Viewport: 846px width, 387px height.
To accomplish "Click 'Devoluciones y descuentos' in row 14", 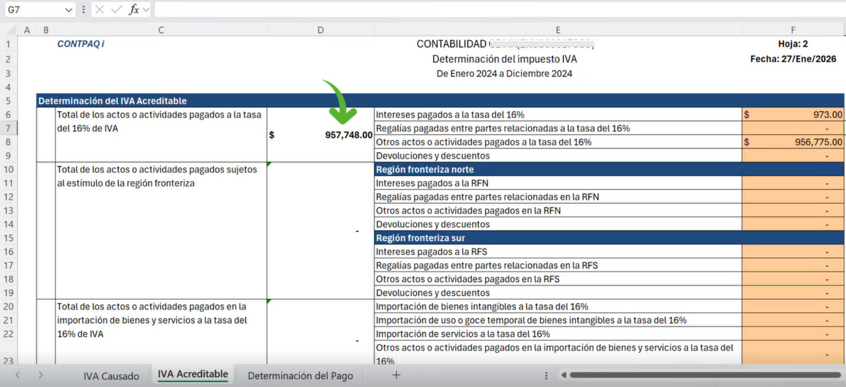I will tap(432, 224).
